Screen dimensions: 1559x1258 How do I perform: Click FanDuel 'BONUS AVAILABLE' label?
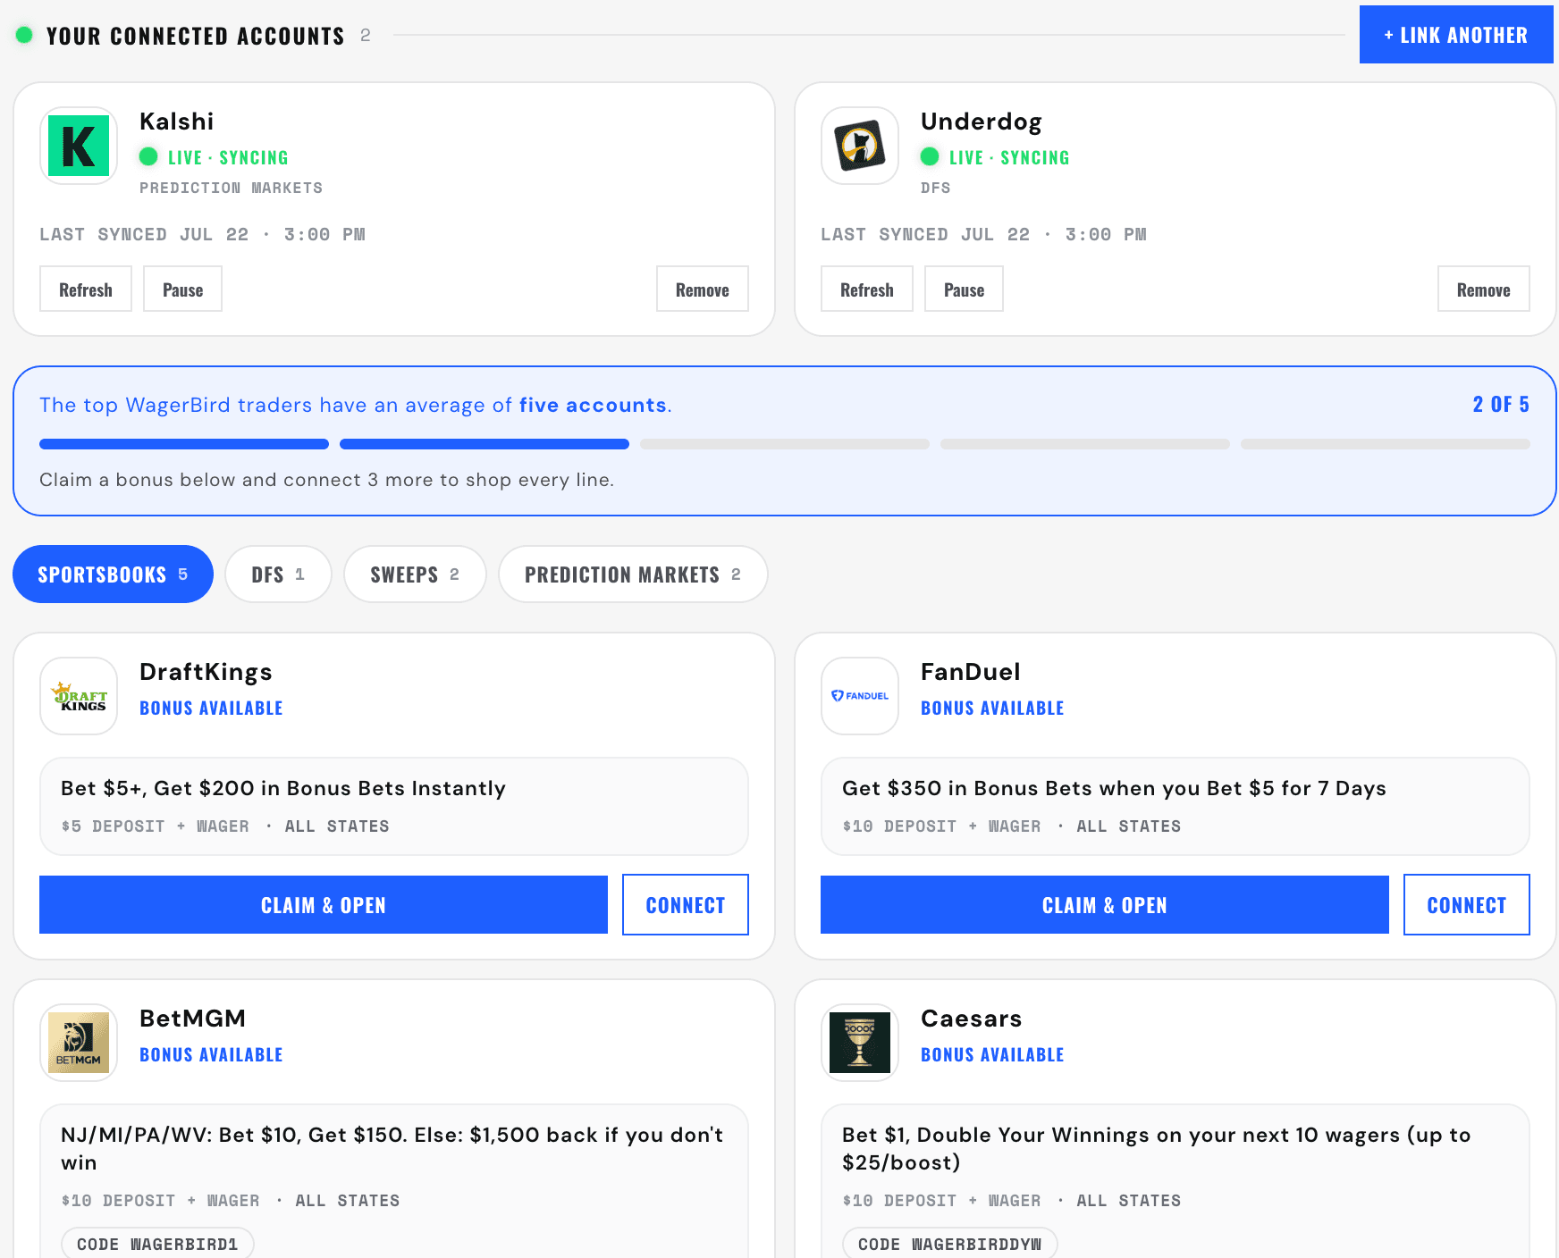(x=992, y=708)
